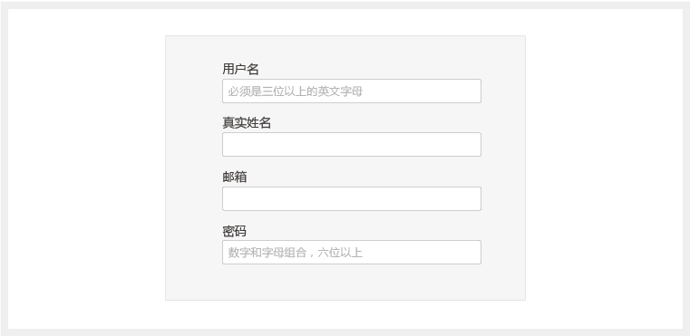The image size is (690, 336).
Task: Click the 密码 label
Action: [x=234, y=231]
